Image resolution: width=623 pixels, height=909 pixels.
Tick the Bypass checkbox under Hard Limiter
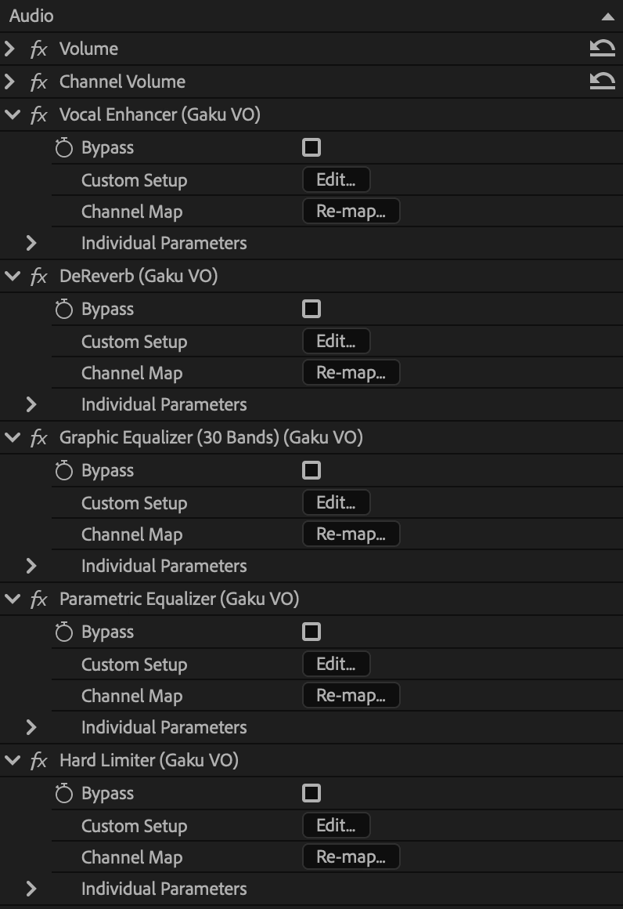click(x=311, y=793)
